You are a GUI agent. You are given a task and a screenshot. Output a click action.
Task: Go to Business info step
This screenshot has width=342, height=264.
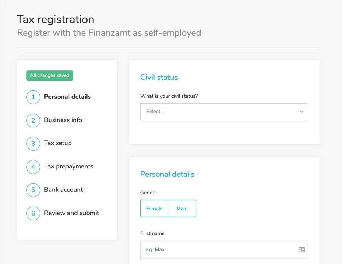[63, 120]
